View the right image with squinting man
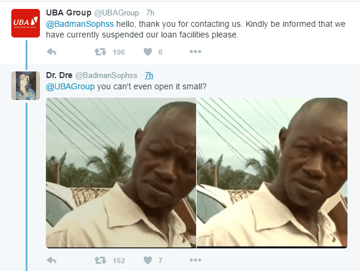Screen dimensions: 360x271 272,173
